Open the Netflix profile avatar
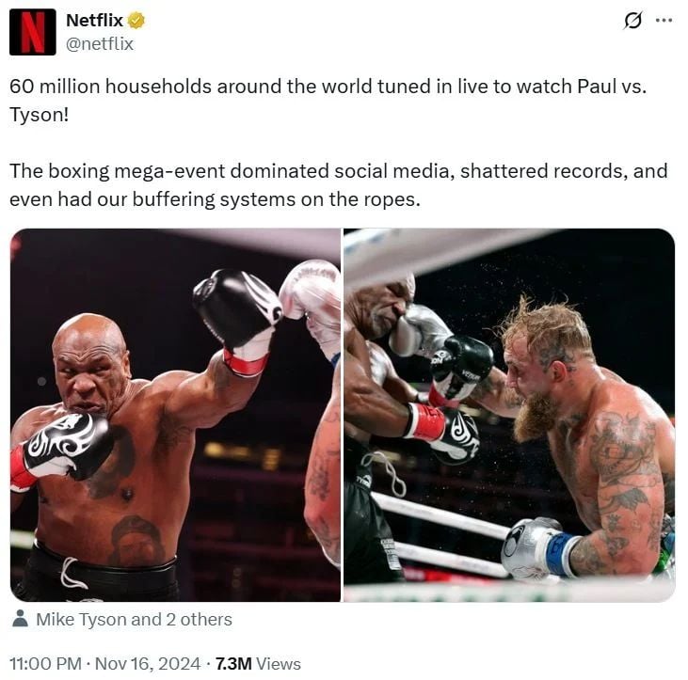This screenshot has width=688, height=680. click(x=32, y=32)
